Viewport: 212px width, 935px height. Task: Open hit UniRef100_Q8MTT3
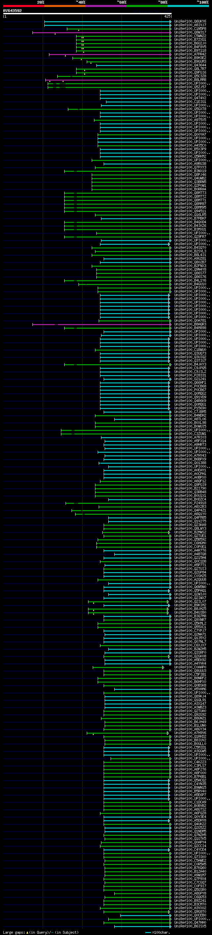click(x=190, y=193)
